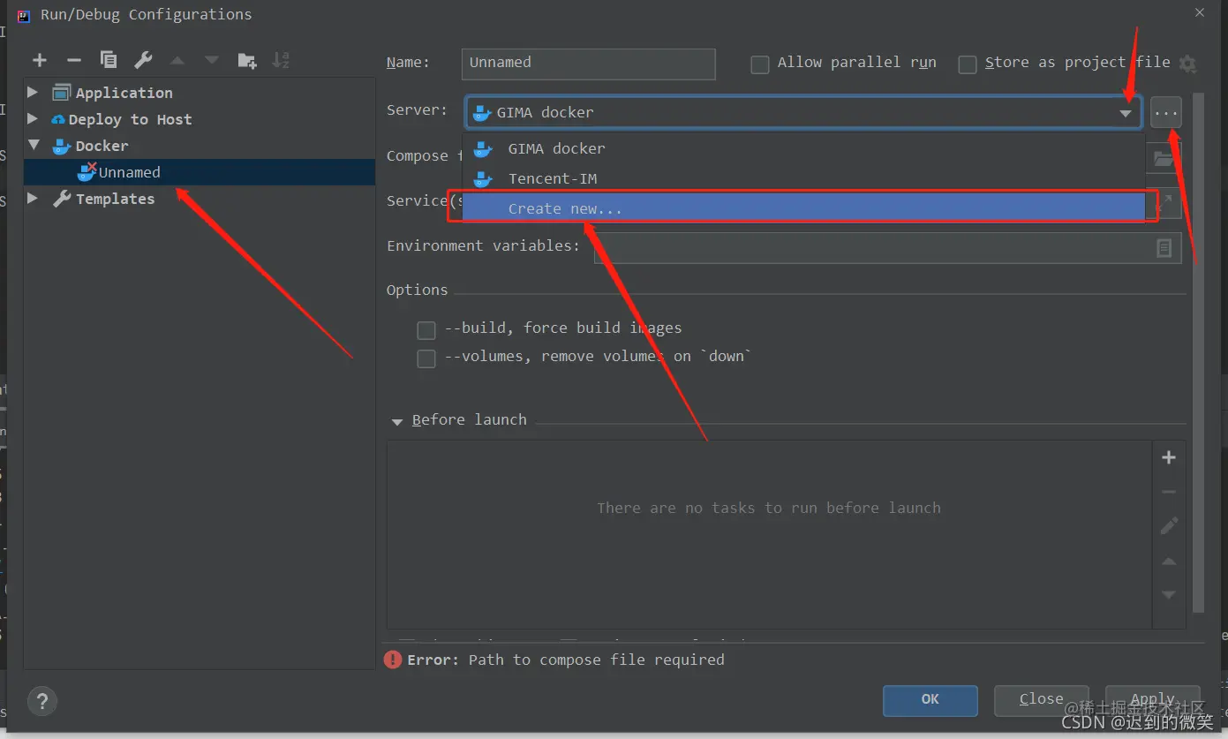Click the Application label in tree
1228x739 pixels.
point(124,93)
